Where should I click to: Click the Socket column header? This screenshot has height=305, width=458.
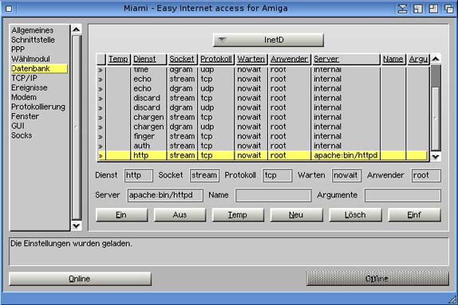(x=183, y=59)
